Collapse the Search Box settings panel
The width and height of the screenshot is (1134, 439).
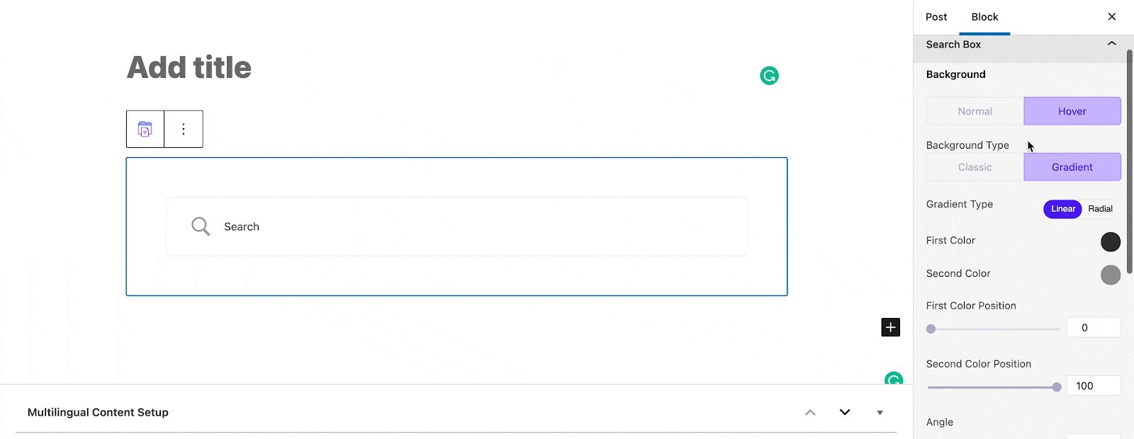point(1111,44)
